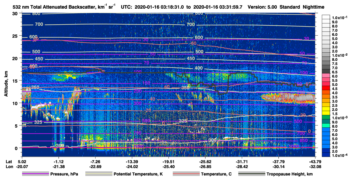Click the altitude axis tick label 25
Viewport: 350px width, 180px height.
point(16,36)
